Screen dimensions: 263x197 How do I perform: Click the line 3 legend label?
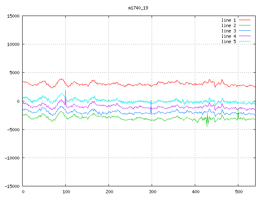[x=229, y=31]
